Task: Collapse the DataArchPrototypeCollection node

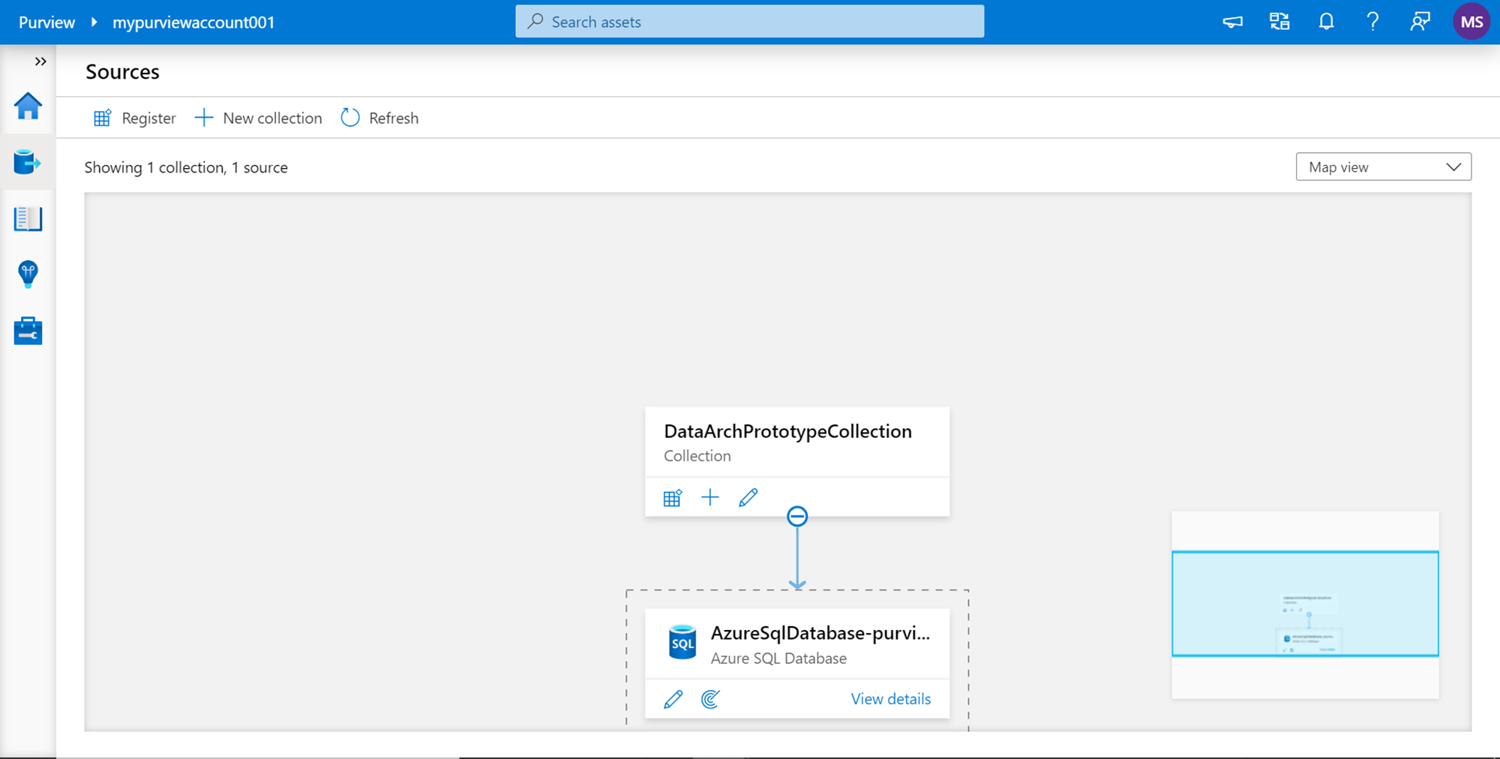Action: 797,516
